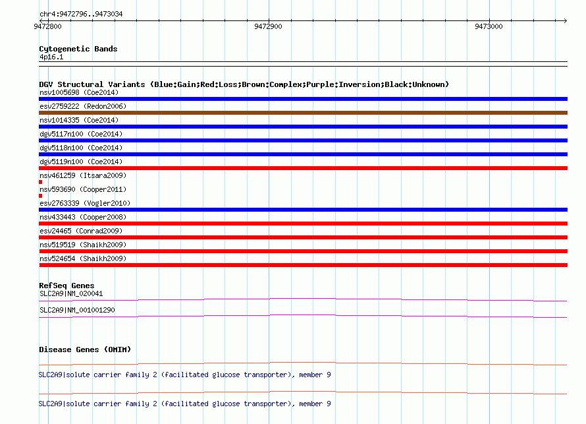Viewport: 586px width, 424px height.
Task: Select the RefSeq Genes track title
Action: (x=67, y=286)
